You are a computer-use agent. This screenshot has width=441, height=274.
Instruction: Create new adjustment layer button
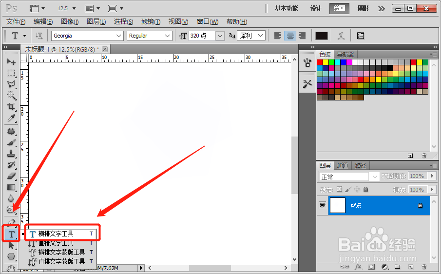click(x=385, y=266)
